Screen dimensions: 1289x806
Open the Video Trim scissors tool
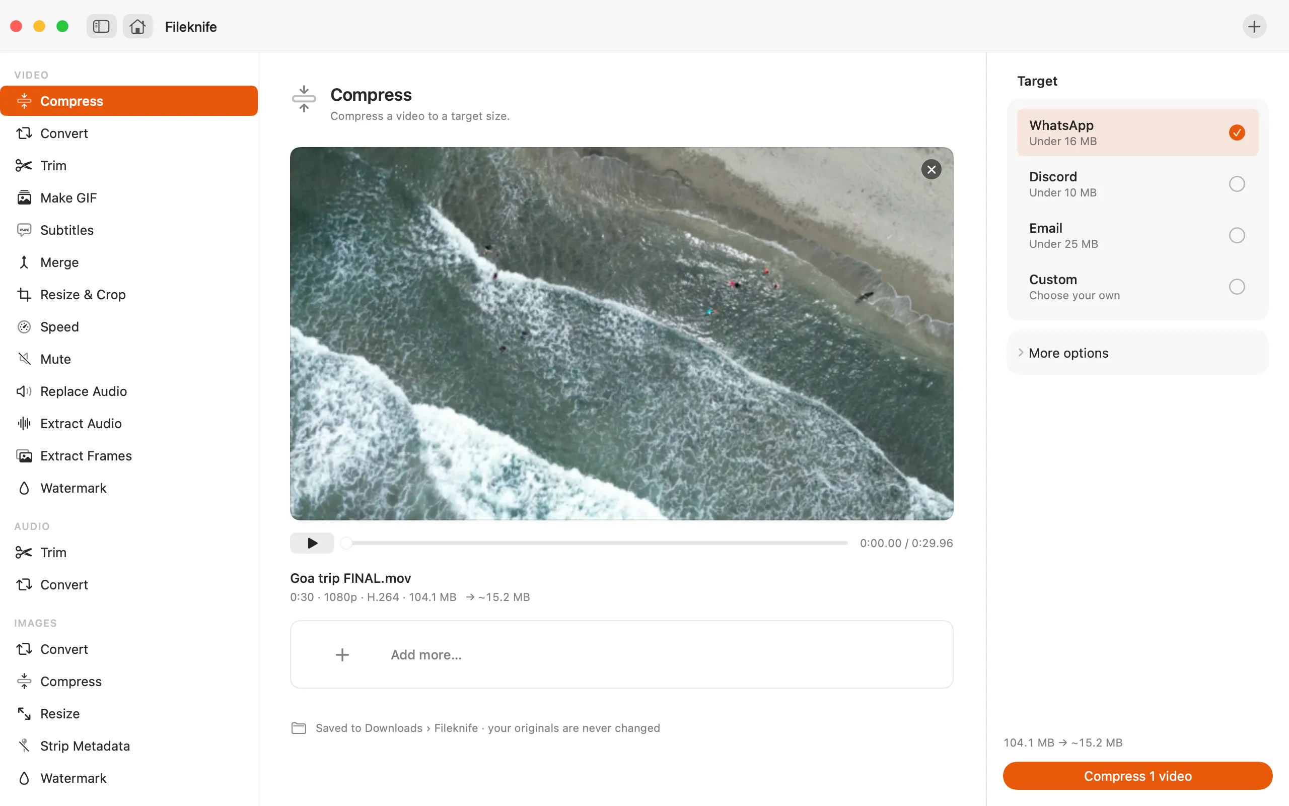pyautogui.click(x=129, y=165)
